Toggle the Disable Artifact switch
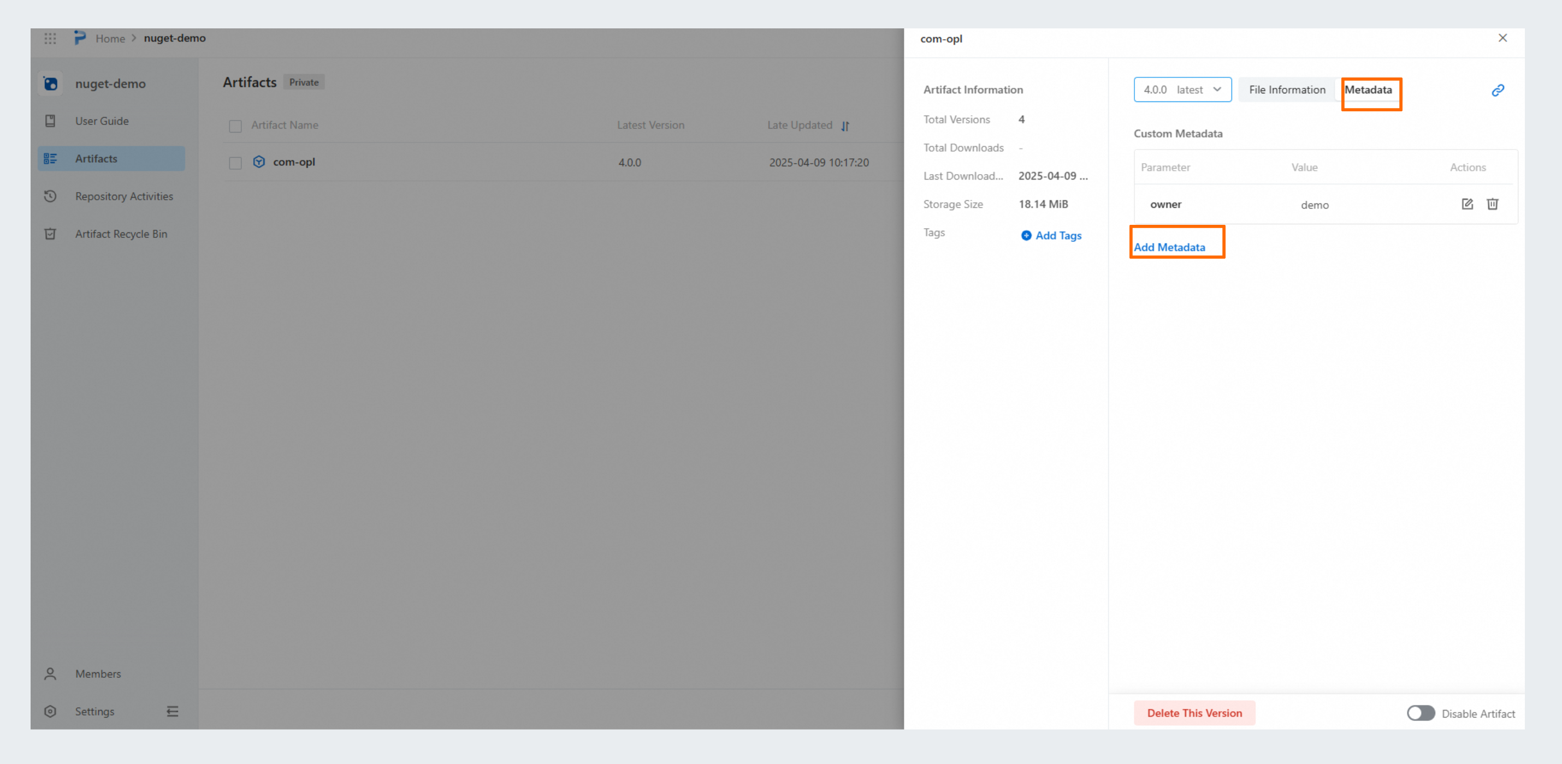Screen dimensions: 1562x764 tap(1420, 713)
